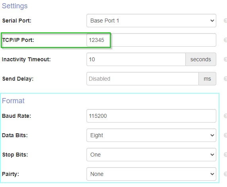The image size is (227, 187).
Task: Show help icon for Stop Bits
Action: pos(225,155)
